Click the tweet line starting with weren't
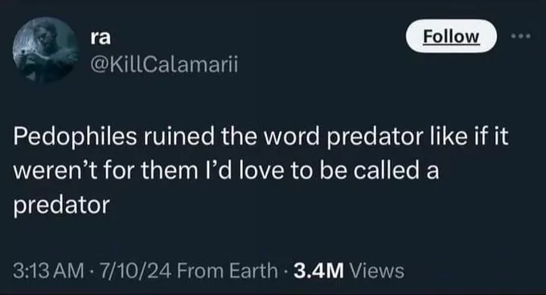Viewport: 546px width, 295px height. coord(226,171)
